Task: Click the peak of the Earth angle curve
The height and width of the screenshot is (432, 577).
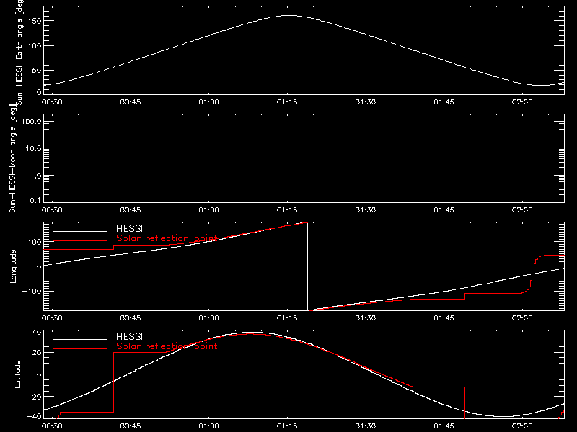Action: tap(290, 15)
